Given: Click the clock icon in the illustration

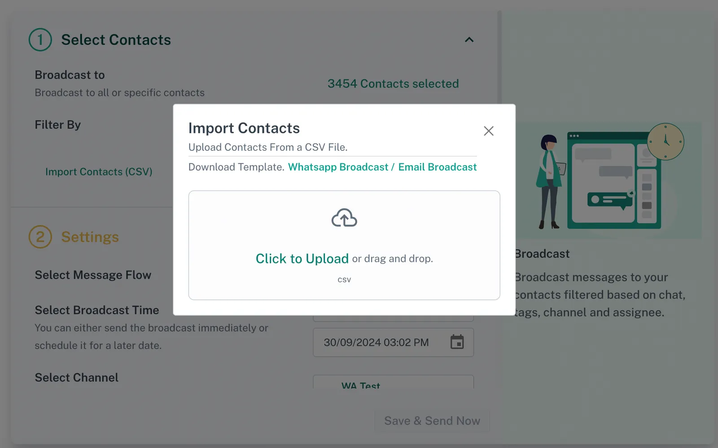Looking at the screenshot, I should [x=665, y=141].
